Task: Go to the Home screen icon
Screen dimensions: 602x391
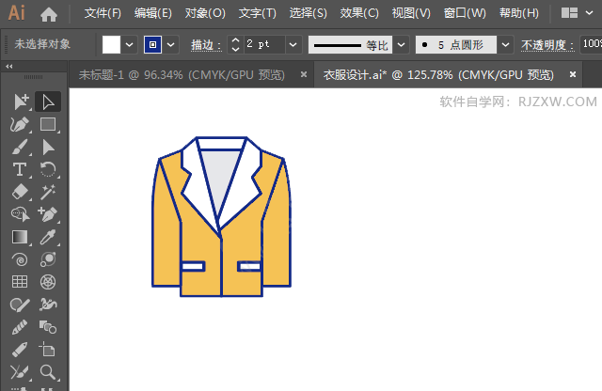Action: (49, 14)
